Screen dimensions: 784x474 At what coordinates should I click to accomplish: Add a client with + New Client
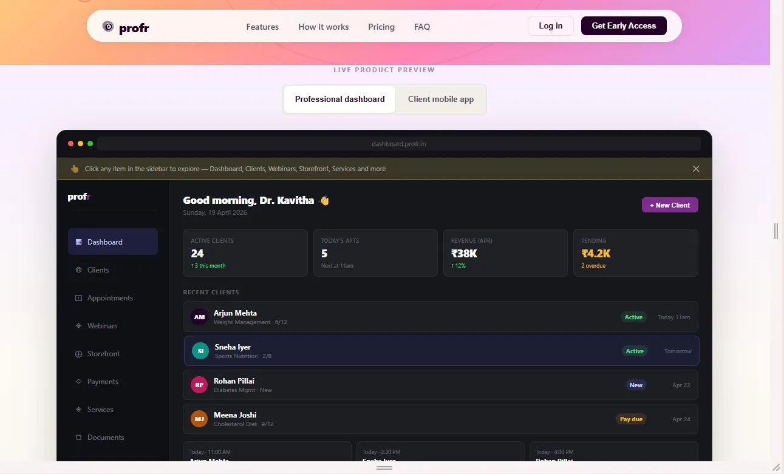click(x=670, y=205)
